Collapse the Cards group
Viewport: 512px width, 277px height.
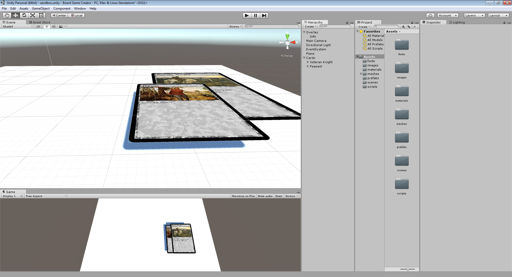click(304, 58)
